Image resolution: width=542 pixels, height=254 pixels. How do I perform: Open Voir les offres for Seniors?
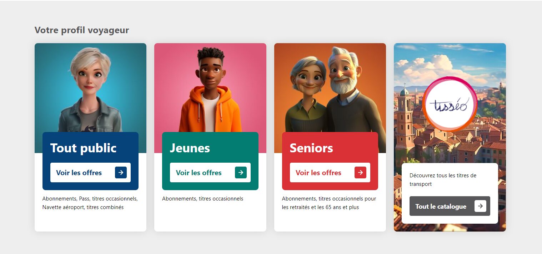330,173
